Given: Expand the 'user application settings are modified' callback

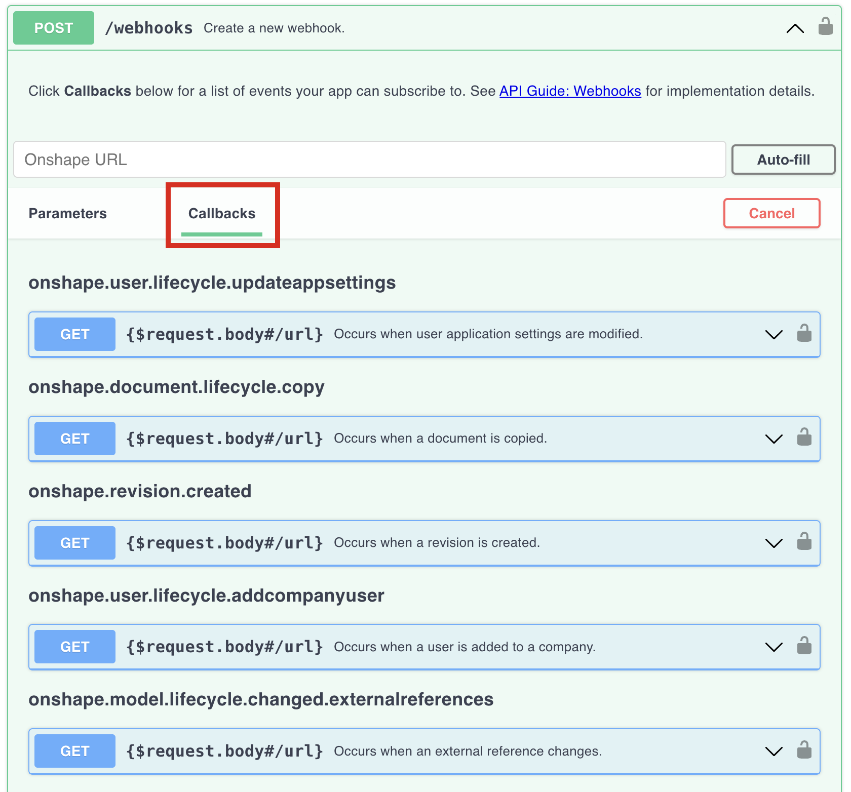Looking at the screenshot, I should (773, 335).
